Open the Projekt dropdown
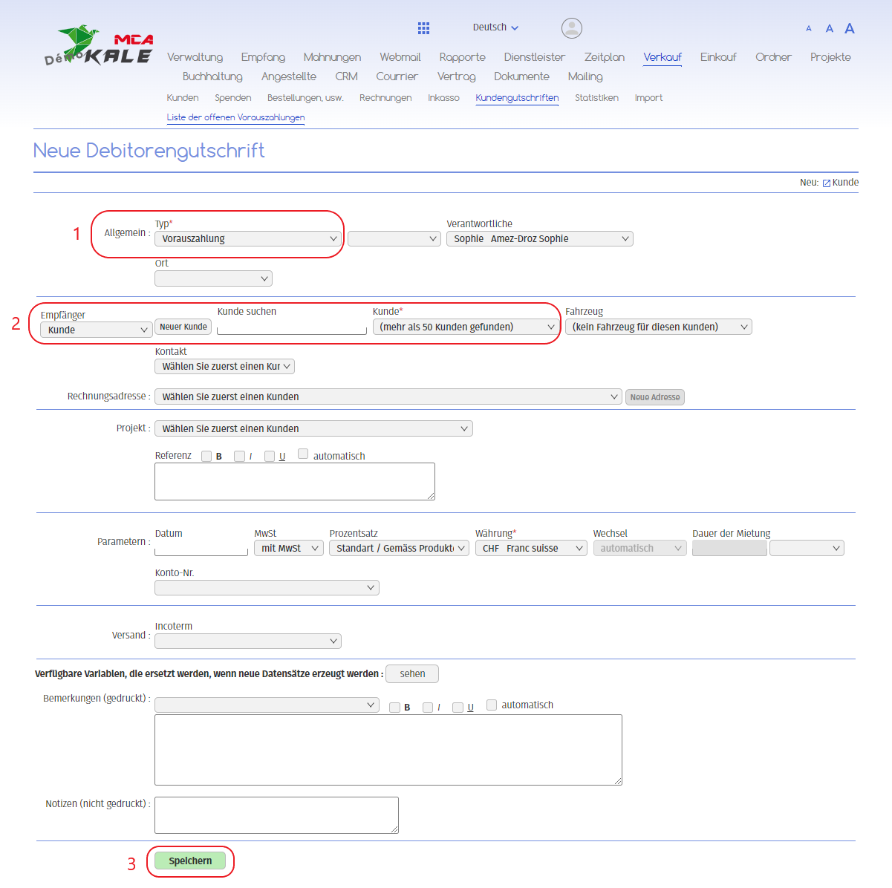 coord(313,428)
